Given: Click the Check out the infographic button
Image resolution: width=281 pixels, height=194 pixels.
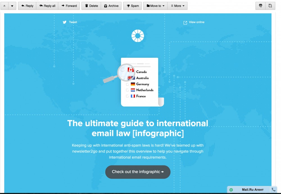Looking at the screenshot, I should pos(137,172).
